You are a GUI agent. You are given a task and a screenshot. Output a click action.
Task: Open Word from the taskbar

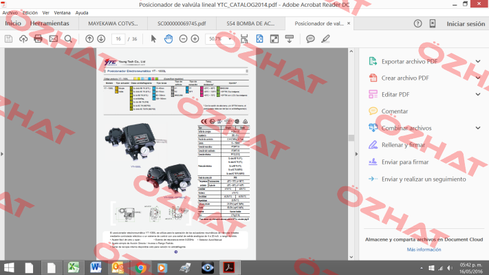point(96,268)
